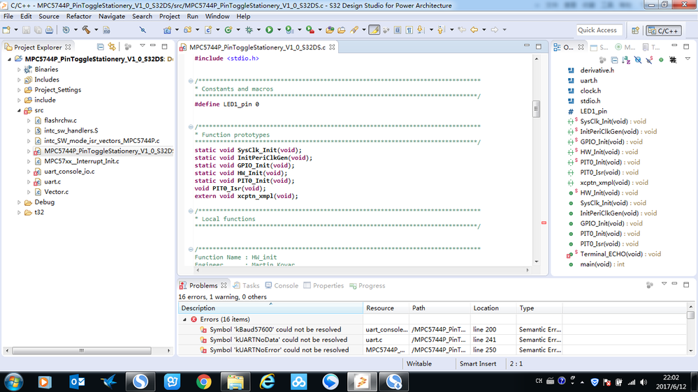Expand the Binaries tree node
Viewport: 698px width, 392px height.
19,69
